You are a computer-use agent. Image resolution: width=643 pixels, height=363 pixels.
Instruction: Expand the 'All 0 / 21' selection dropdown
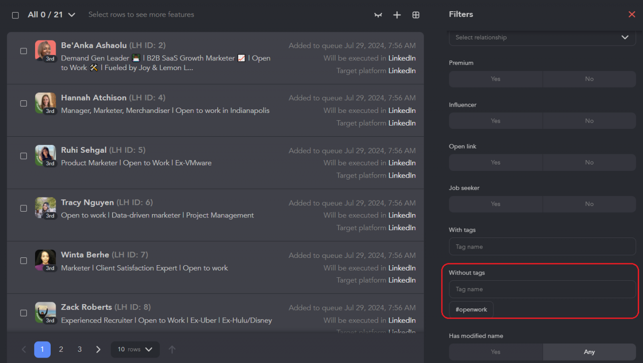pyautogui.click(x=72, y=15)
